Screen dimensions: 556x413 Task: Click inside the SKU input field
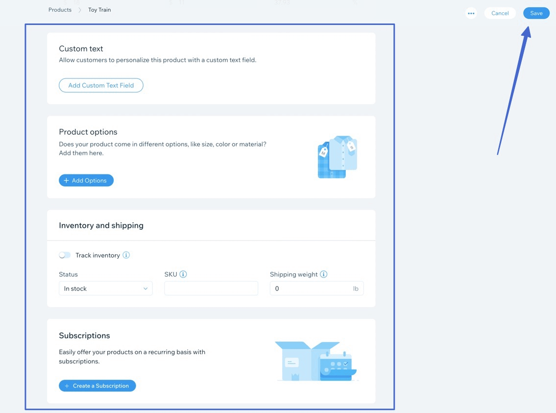coord(211,289)
